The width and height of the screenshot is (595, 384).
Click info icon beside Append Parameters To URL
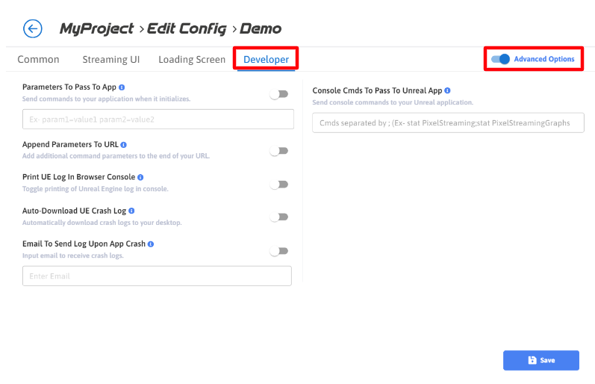124,144
